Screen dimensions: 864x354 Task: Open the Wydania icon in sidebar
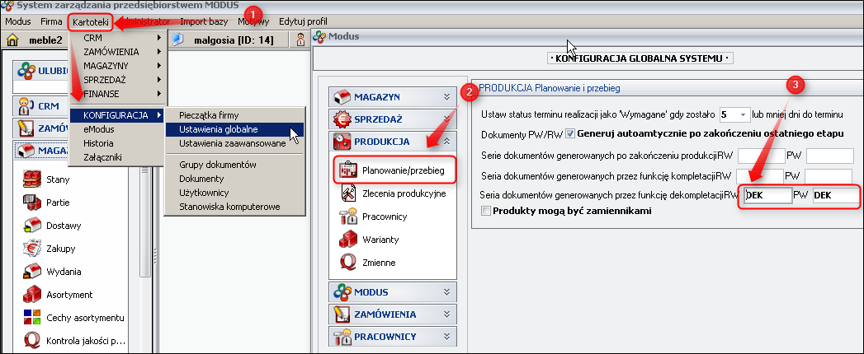(x=33, y=271)
